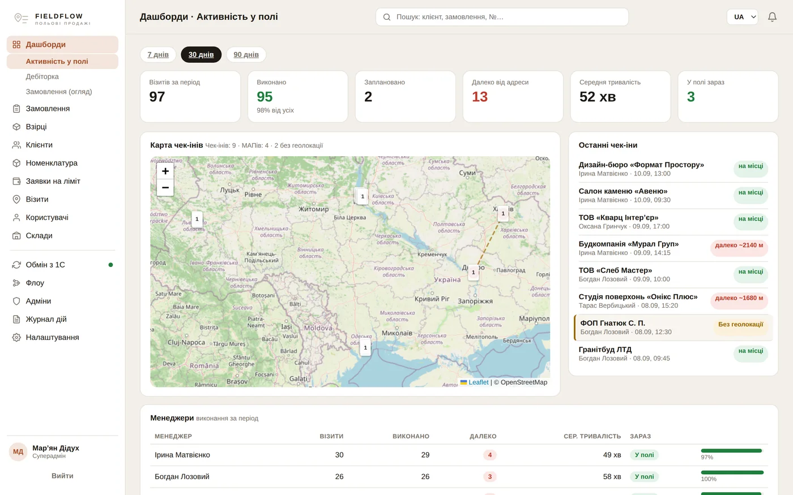This screenshot has height=495, width=793.
Task: Click the map marker near Одеса
Action: click(365, 348)
